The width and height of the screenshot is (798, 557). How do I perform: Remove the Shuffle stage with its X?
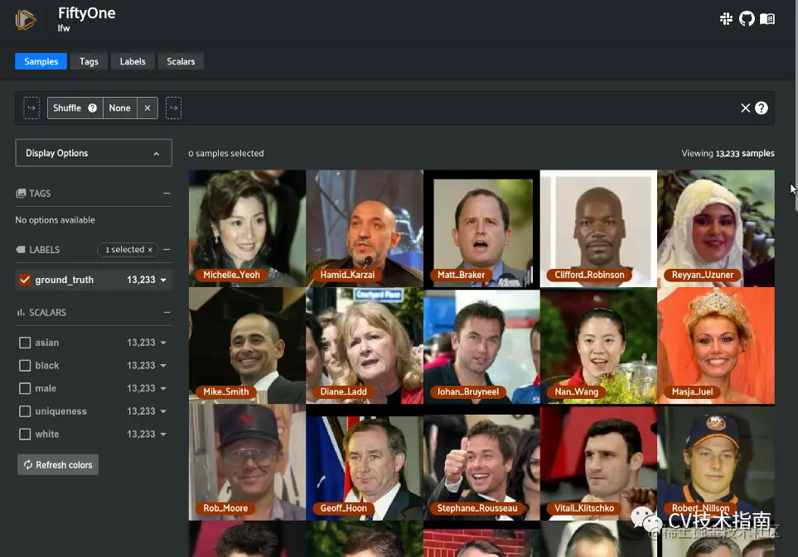(147, 108)
